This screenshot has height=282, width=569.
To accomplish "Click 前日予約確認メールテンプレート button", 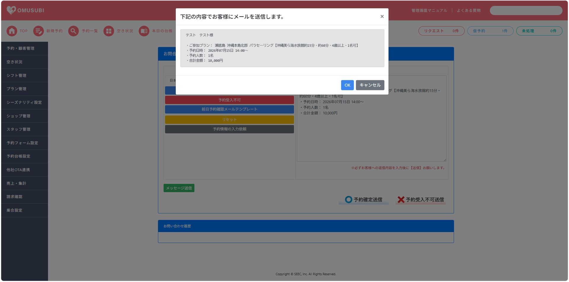I will [229, 109].
